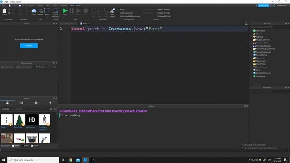
Task: Select SoundService in the Explorer
Action: pyautogui.click(x=261, y=67)
